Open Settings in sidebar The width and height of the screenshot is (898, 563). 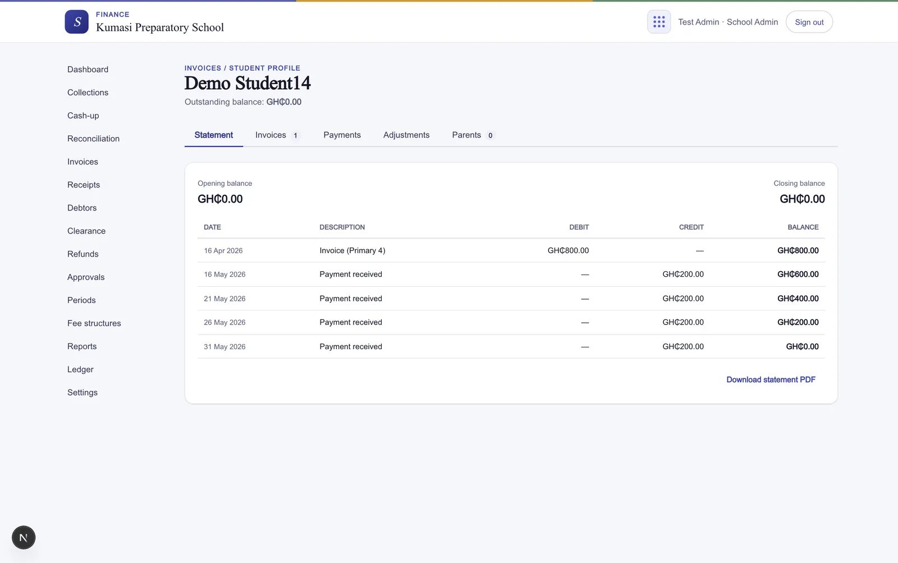pos(83,392)
